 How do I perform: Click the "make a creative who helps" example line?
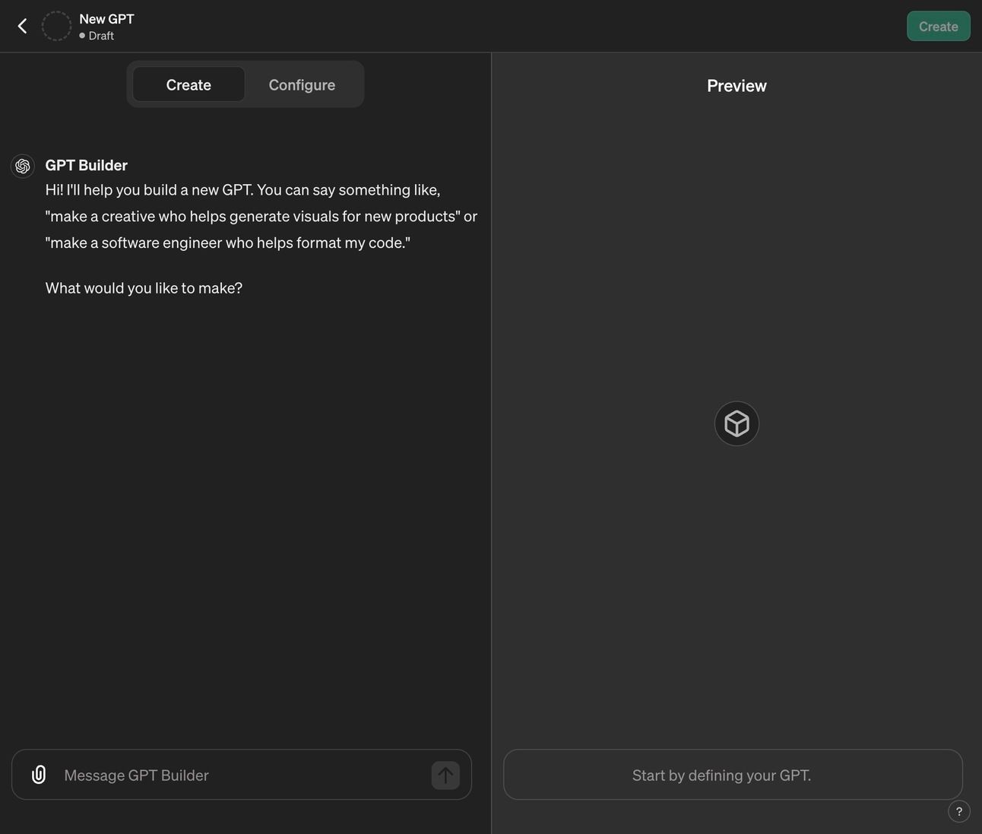click(x=261, y=216)
